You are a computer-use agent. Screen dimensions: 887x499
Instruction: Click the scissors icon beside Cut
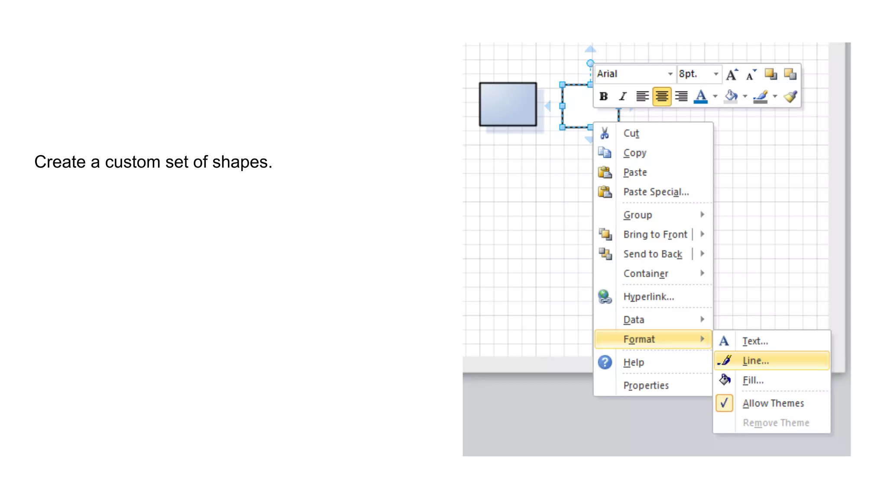click(x=605, y=133)
